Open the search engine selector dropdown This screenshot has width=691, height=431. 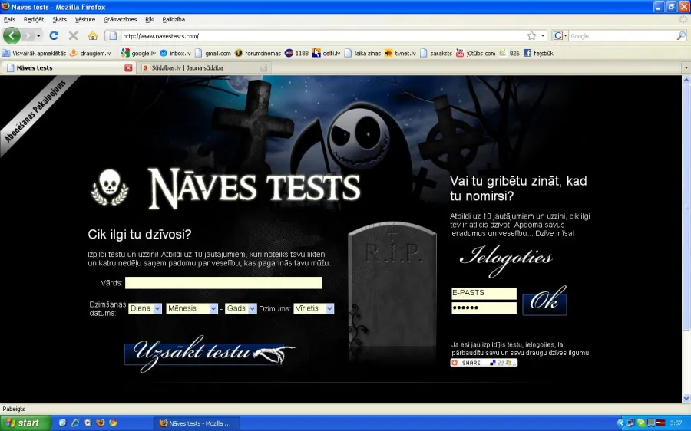(560, 36)
